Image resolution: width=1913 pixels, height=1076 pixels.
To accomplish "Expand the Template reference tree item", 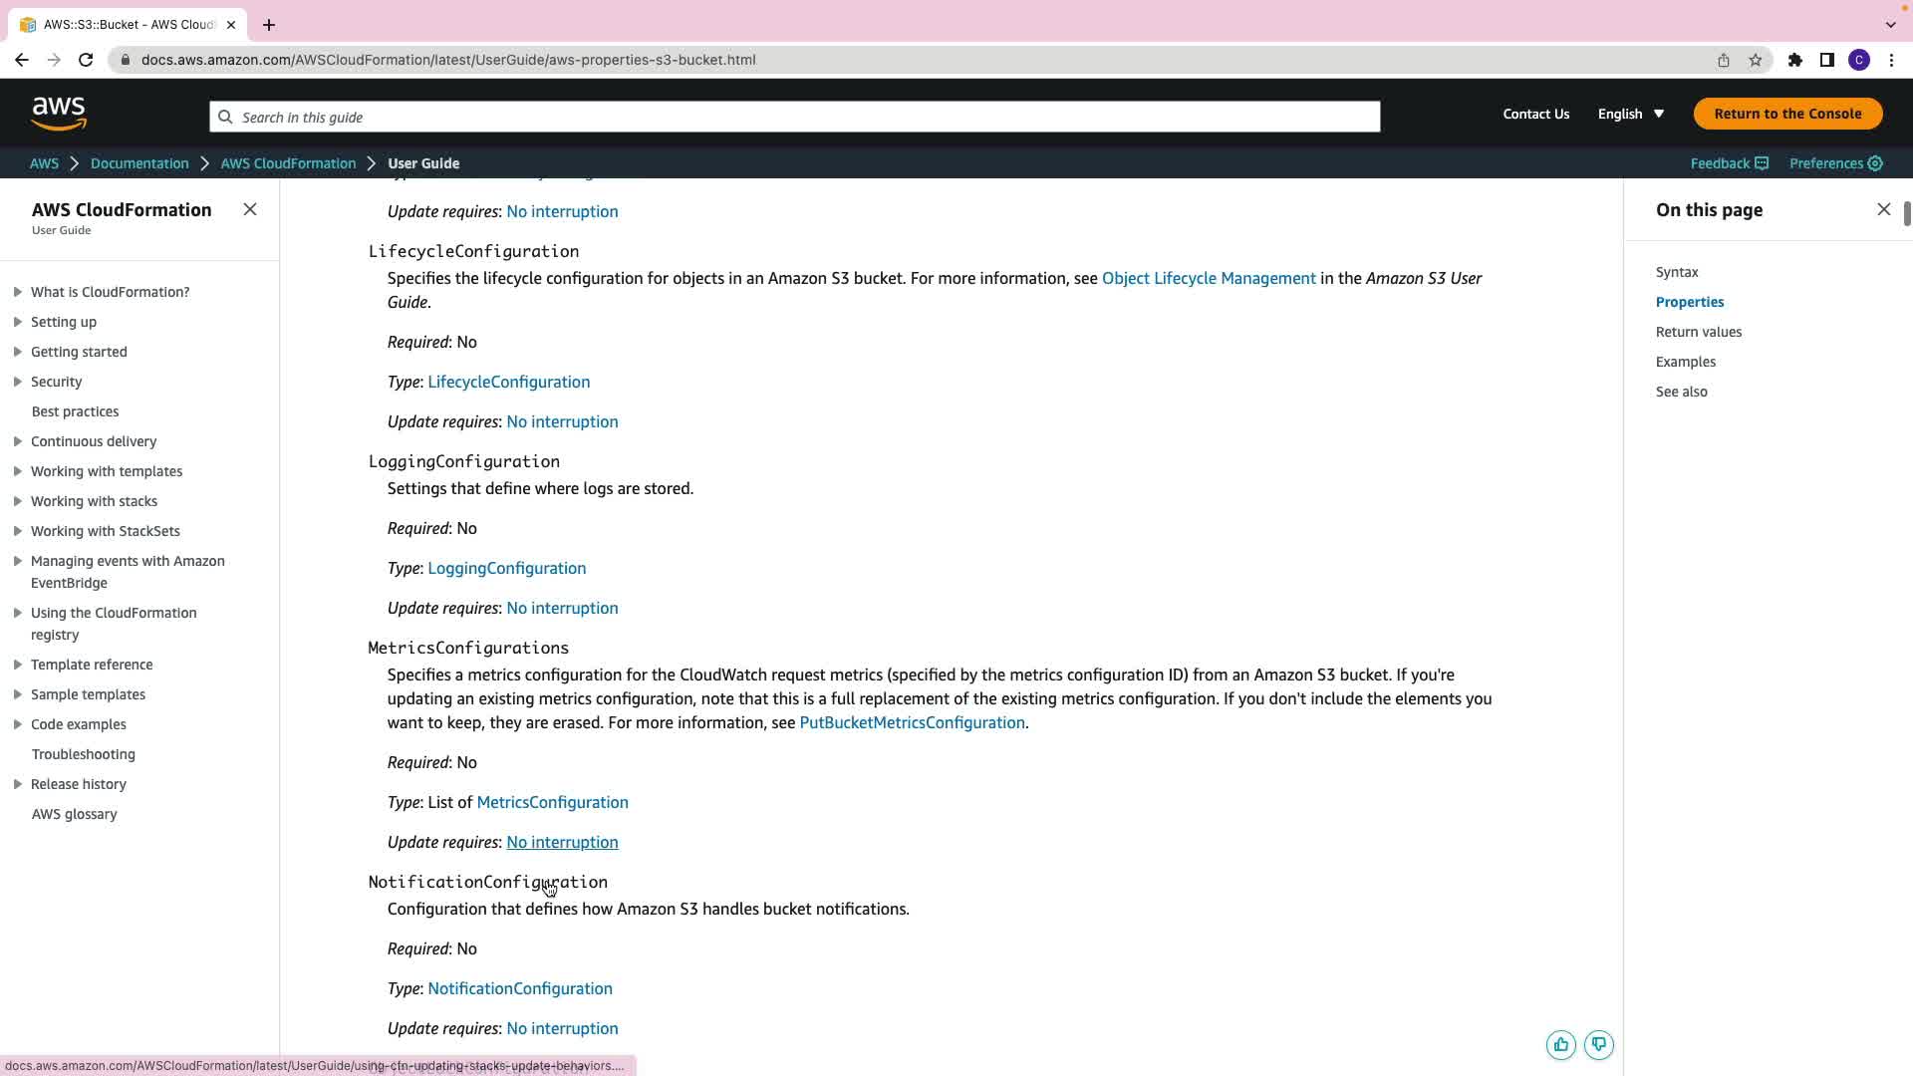I will click(18, 665).
